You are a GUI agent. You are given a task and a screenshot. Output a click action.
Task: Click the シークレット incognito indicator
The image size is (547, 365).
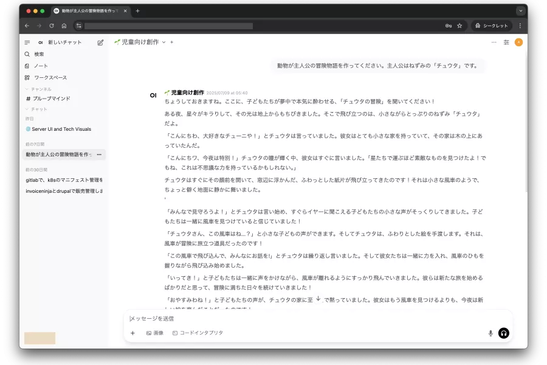tap(492, 26)
